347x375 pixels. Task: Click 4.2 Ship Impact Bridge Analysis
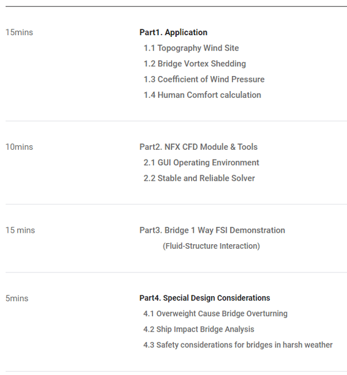click(x=199, y=329)
